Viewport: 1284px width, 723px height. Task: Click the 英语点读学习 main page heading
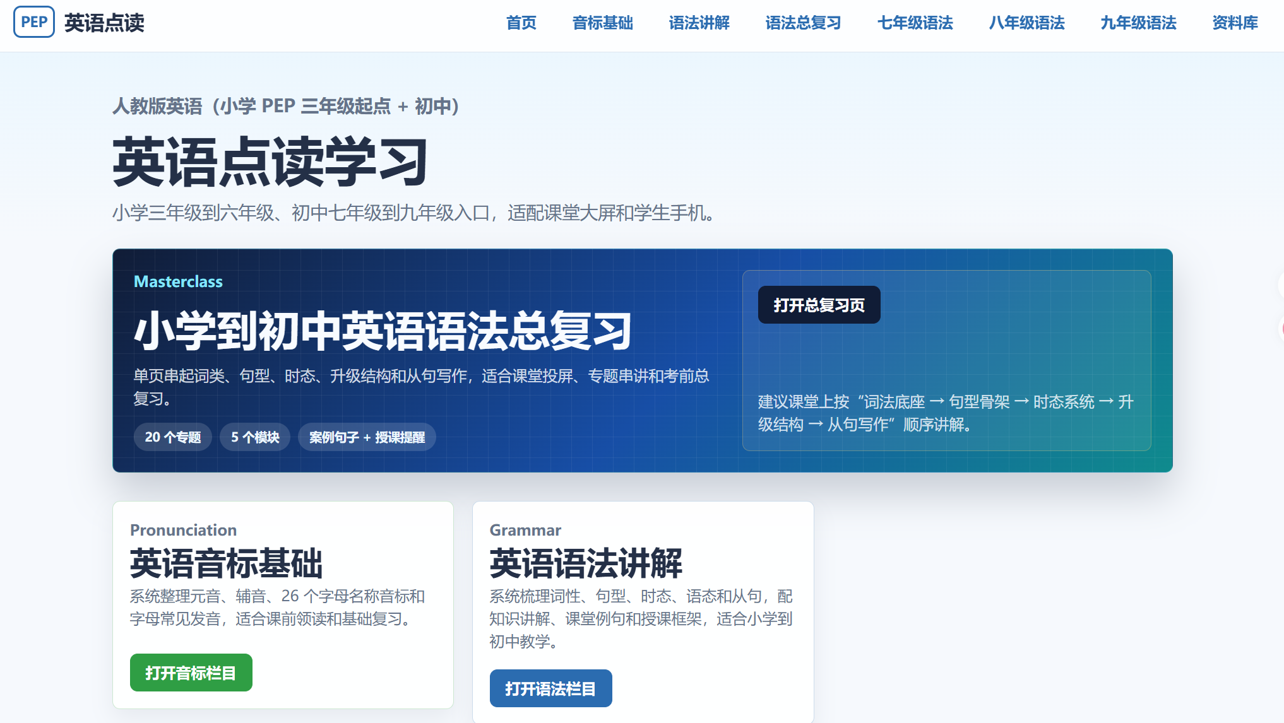coord(271,162)
